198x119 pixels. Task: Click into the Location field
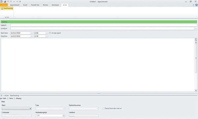102,28
